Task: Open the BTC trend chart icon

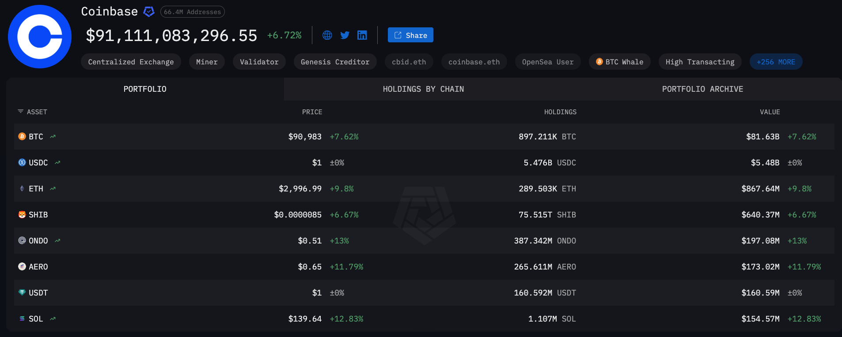Action: pyautogui.click(x=53, y=136)
